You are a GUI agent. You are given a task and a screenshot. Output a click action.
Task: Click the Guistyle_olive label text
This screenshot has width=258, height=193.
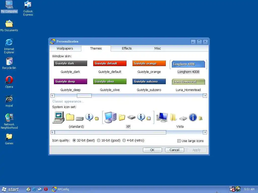point(110,90)
